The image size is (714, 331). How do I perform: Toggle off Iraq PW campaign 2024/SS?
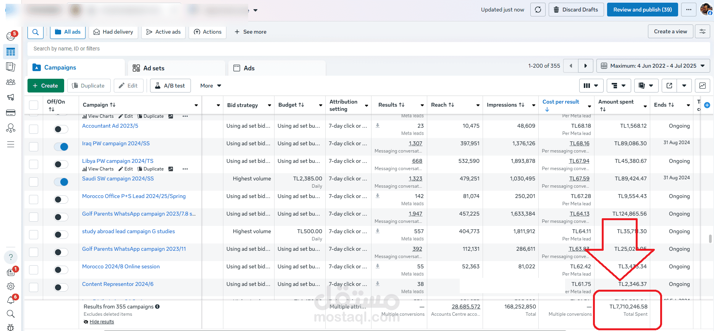coord(61,147)
